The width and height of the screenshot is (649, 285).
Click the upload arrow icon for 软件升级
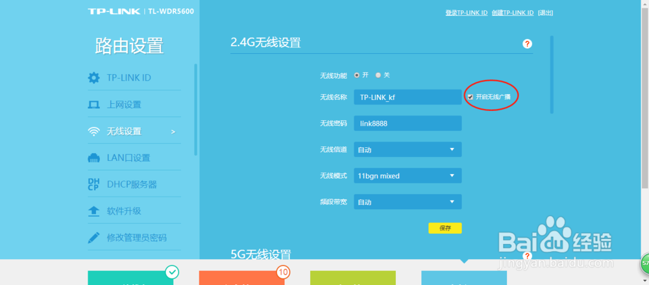pos(94,211)
